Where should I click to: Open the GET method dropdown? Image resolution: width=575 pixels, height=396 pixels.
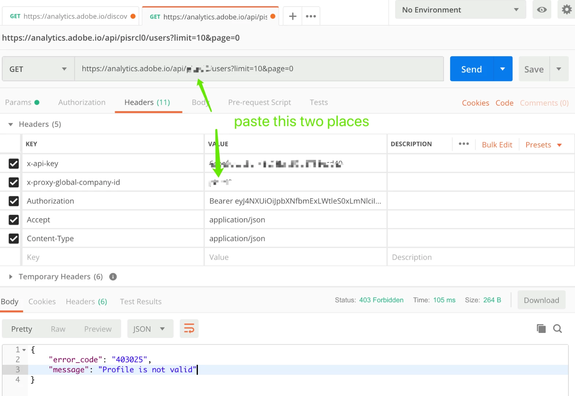pyautogui.click(x=38, y=69)
